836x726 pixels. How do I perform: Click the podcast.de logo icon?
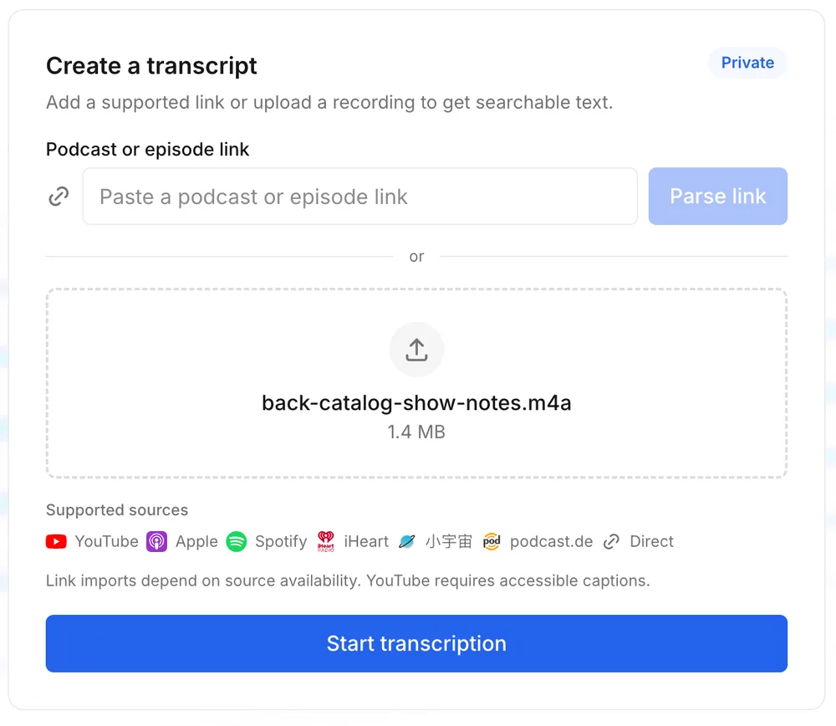492,541
